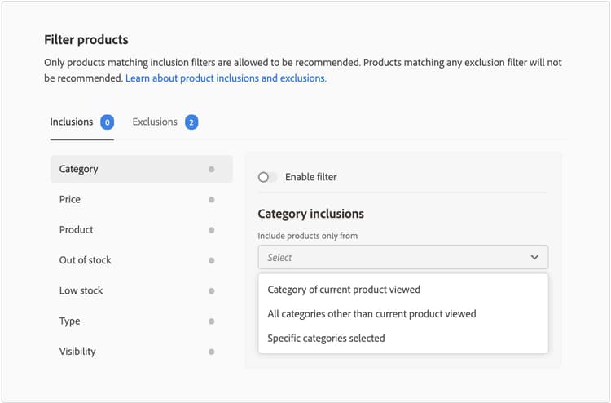The height and width of the screenshot is (403, 611).
Task: Select the Price filter in sidebar
Action: click(70, 200)
